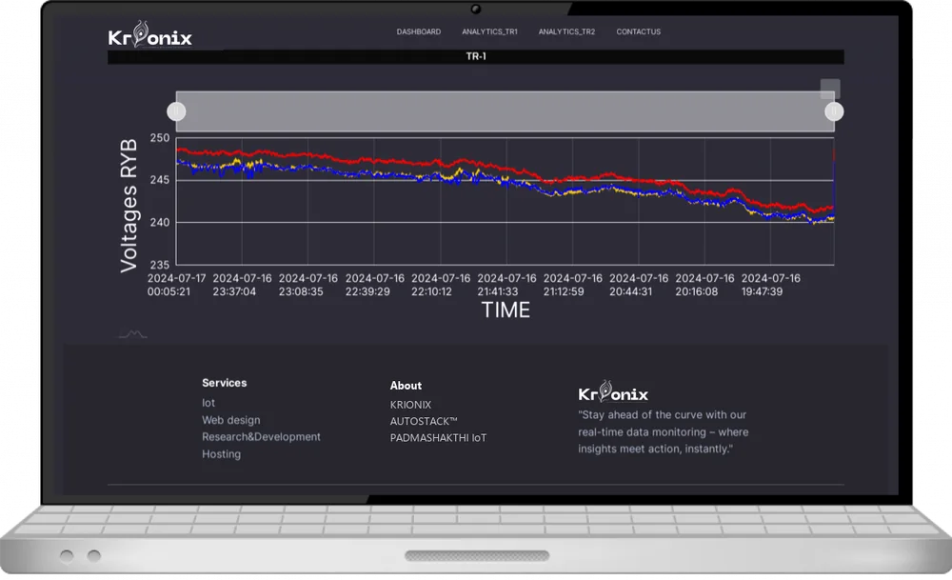952x580 pixels.
Task: Click the TIME axis label
Action: click(x=506, y=310)
